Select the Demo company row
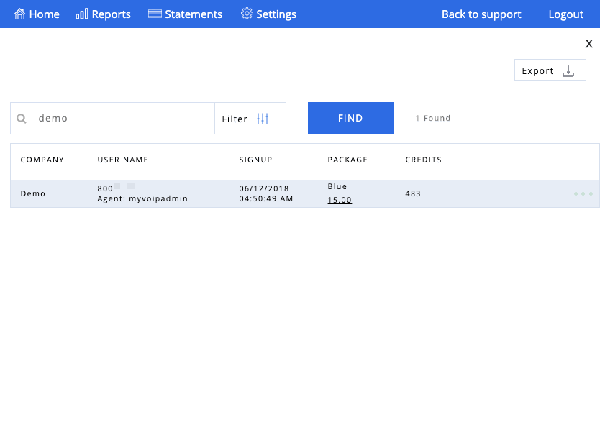The image size is (600, 435). (x=305, y=193)
